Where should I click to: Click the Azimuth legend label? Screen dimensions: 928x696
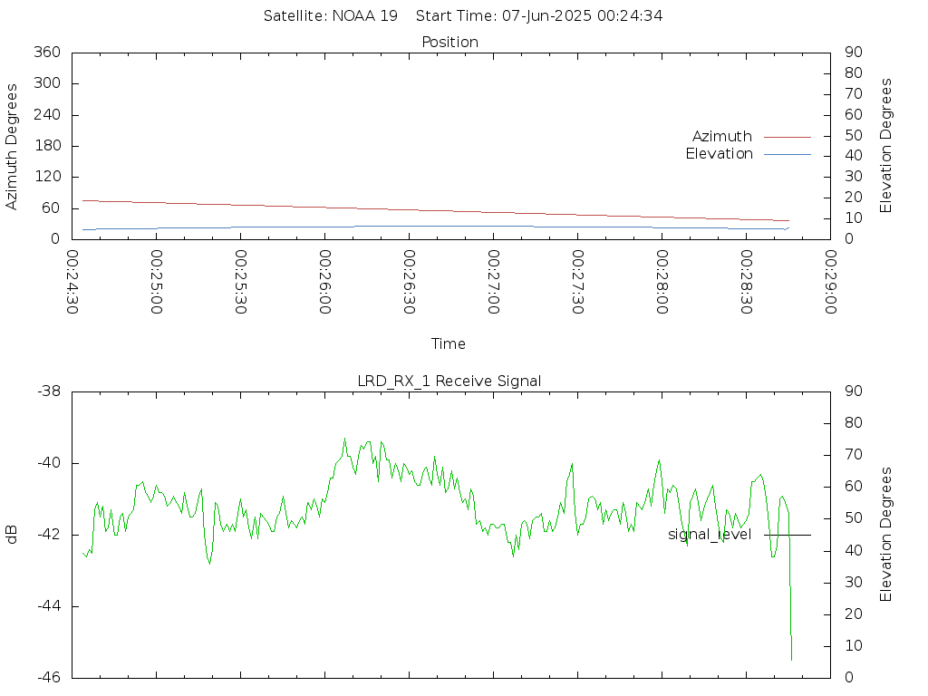click(721, 137)
